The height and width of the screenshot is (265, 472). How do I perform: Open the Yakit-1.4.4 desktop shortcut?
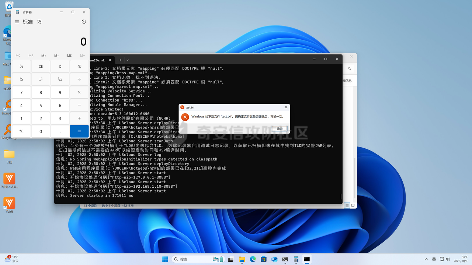coord(9,179)
